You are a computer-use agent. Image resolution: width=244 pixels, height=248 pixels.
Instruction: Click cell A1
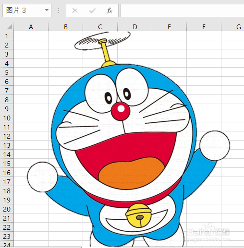click(x=31, y=35)
